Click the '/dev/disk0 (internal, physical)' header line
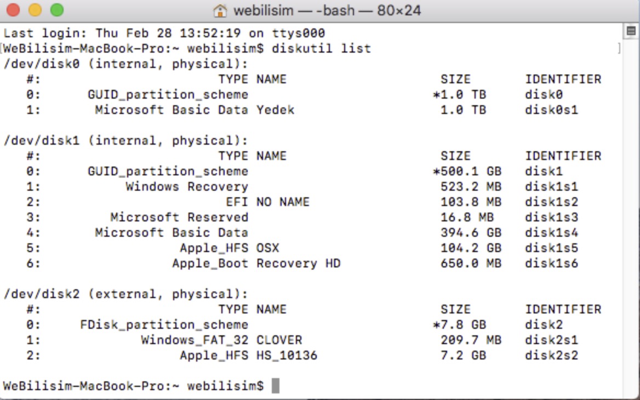The height and width of the screenshot is (400, 640). (x=125, y=64)
